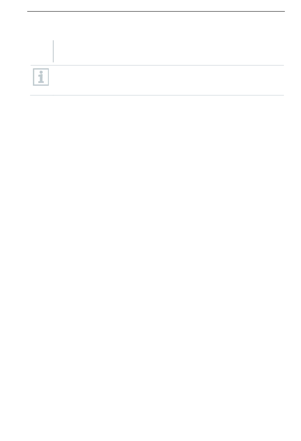This screenshot has height=441, width=301.
Task: Click the top header rule line
Action: (156, 11)
